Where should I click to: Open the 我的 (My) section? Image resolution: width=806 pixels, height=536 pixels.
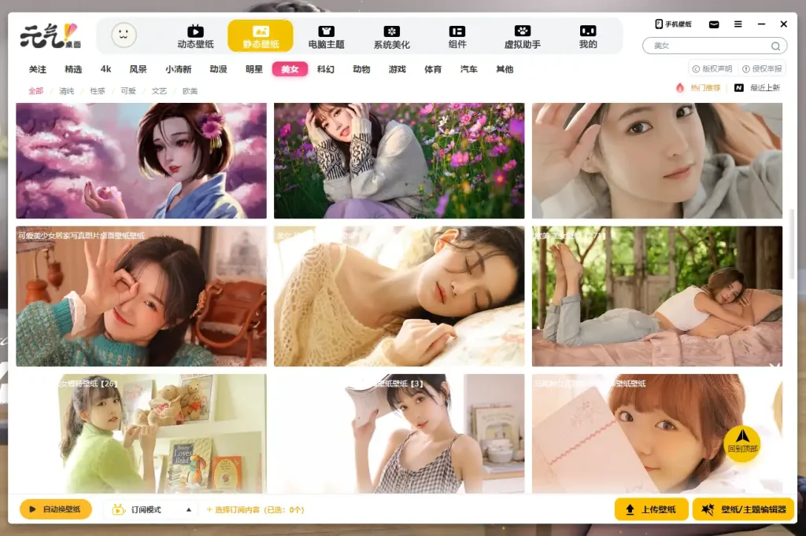(587, 36)
